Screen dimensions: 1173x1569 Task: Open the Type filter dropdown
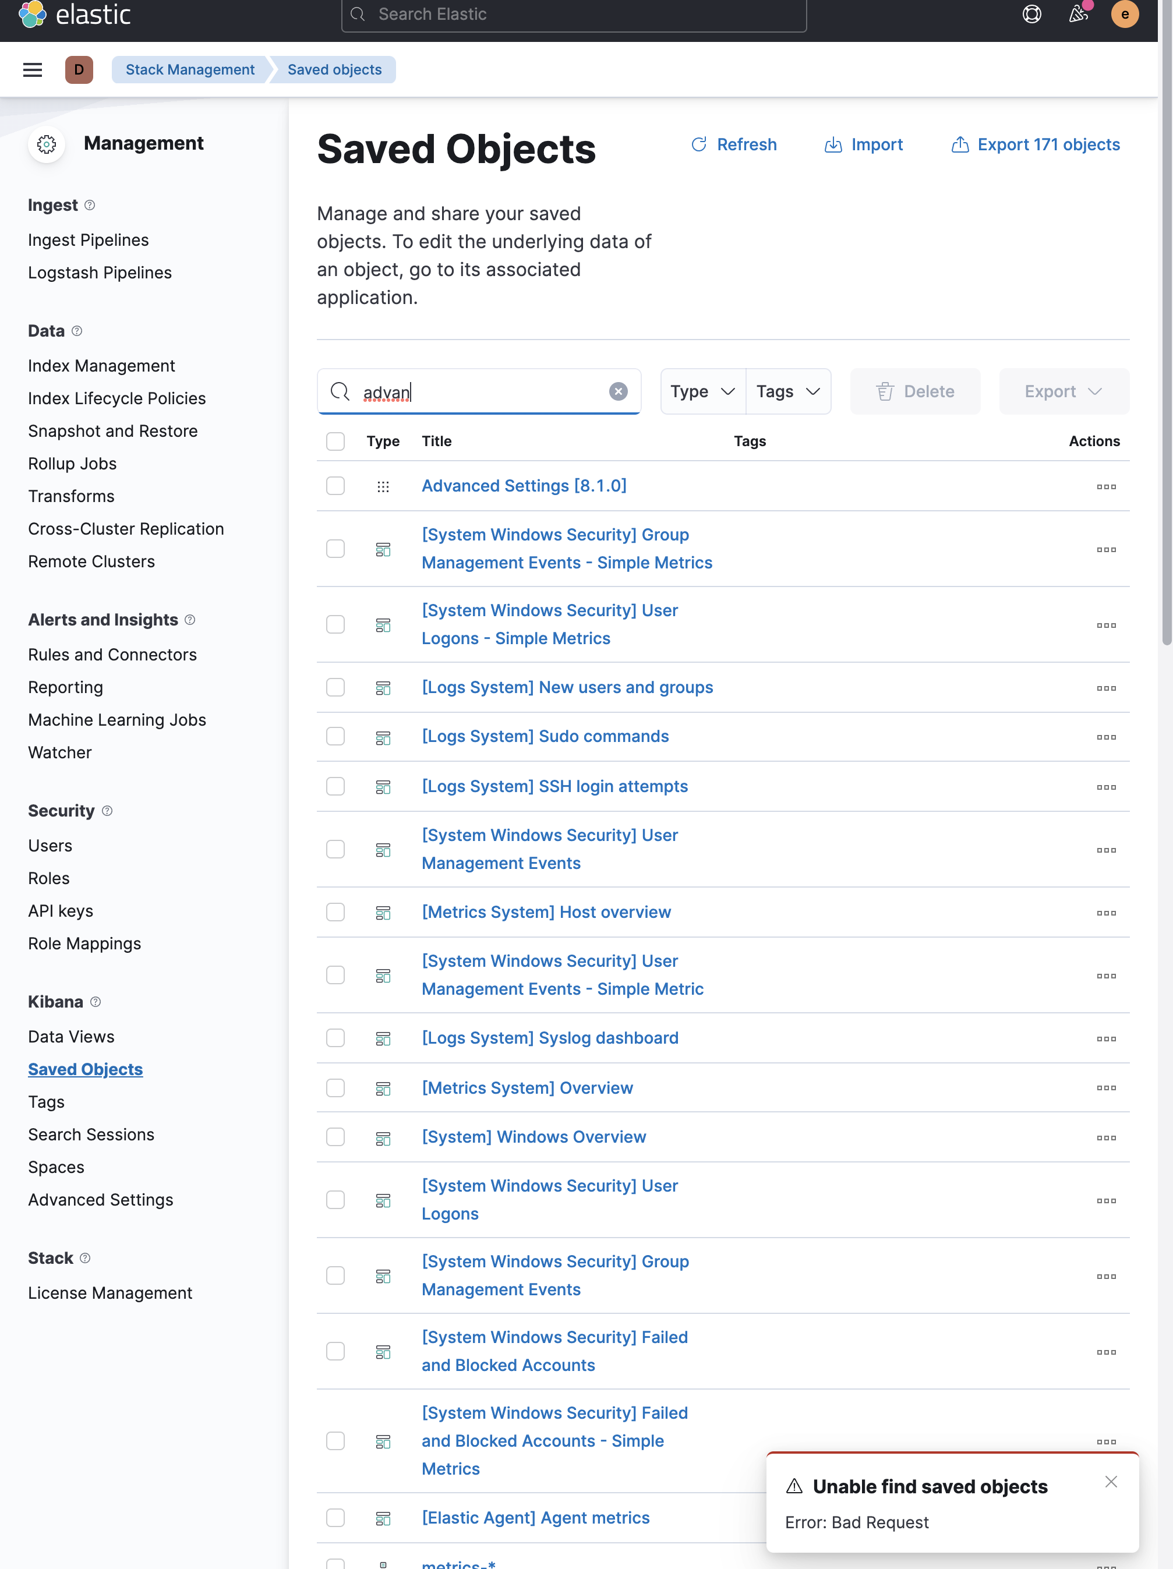(702, 391)
